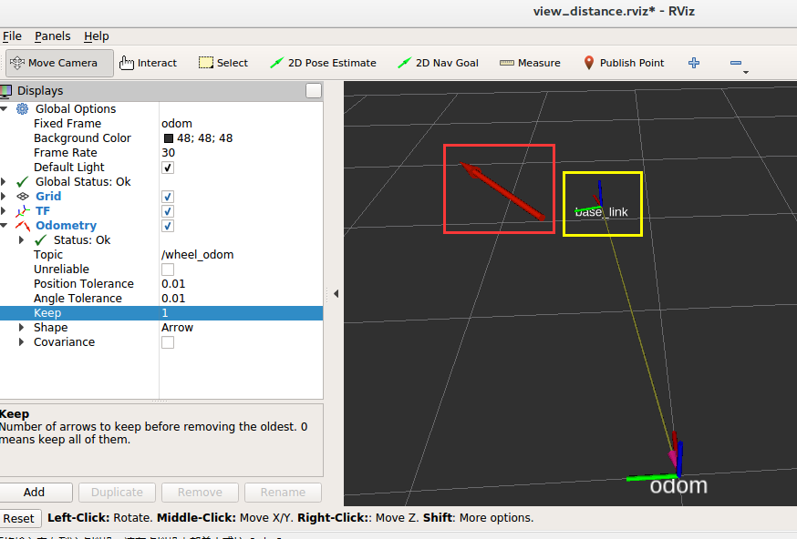The width and height of the screenshot is (797, 539).
Task: Edit the Angle Tolerance value
Action: (242, 299)
